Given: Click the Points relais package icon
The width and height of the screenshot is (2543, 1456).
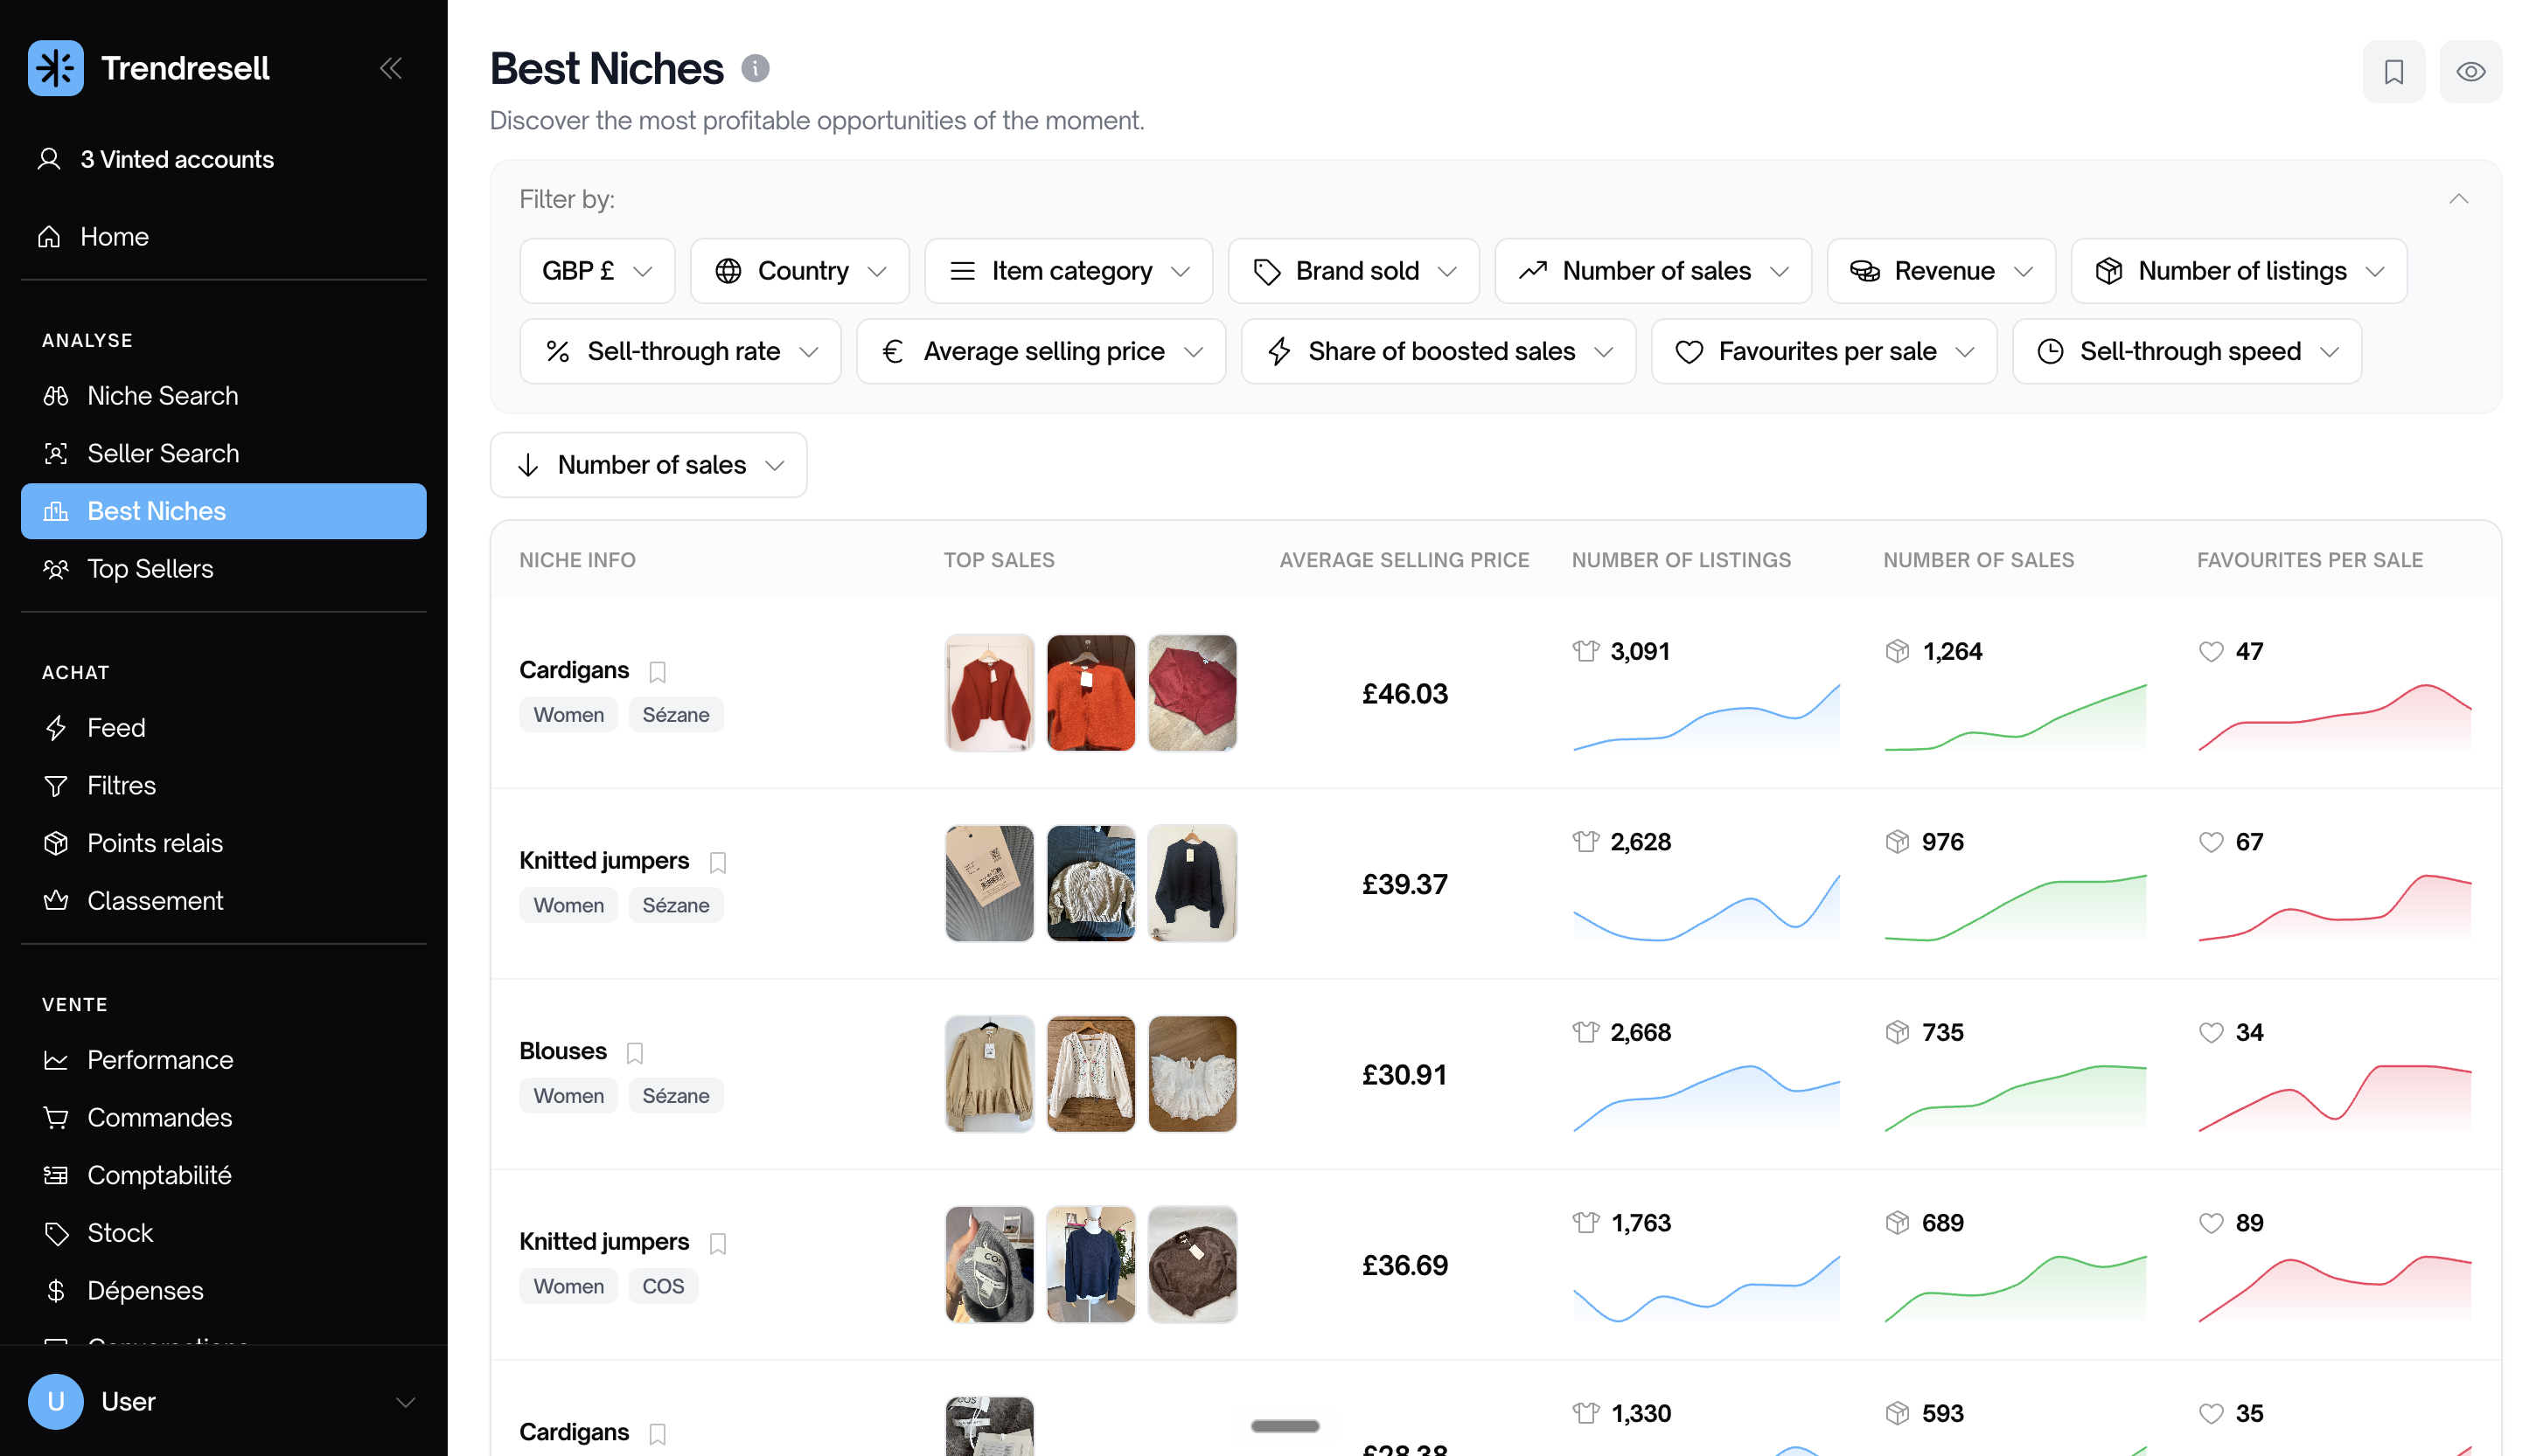Looking at the screenshot, I should pyautogui.click(x=56, y=843).
